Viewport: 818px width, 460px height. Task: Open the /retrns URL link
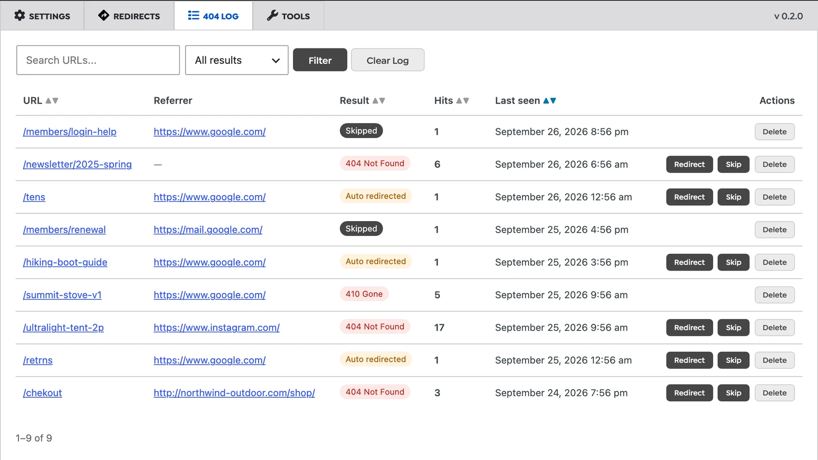tap(38, 360)
